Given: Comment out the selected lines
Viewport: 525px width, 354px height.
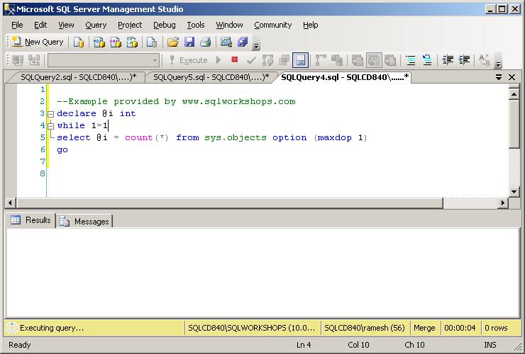Looking at the screenshot, I should tap(411, 60).
